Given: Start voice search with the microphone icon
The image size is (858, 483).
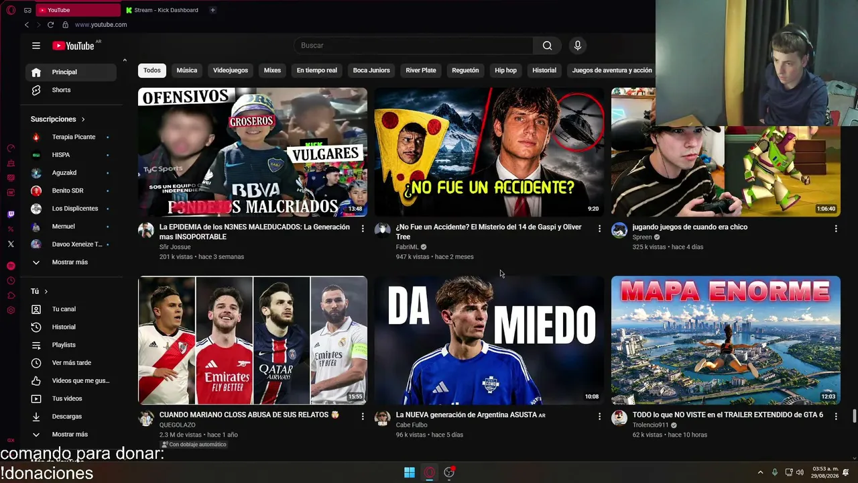Looking at the screenshot, I should pos(578,46).
